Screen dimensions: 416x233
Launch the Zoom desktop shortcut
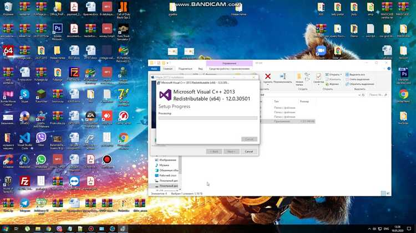point(320,51)
